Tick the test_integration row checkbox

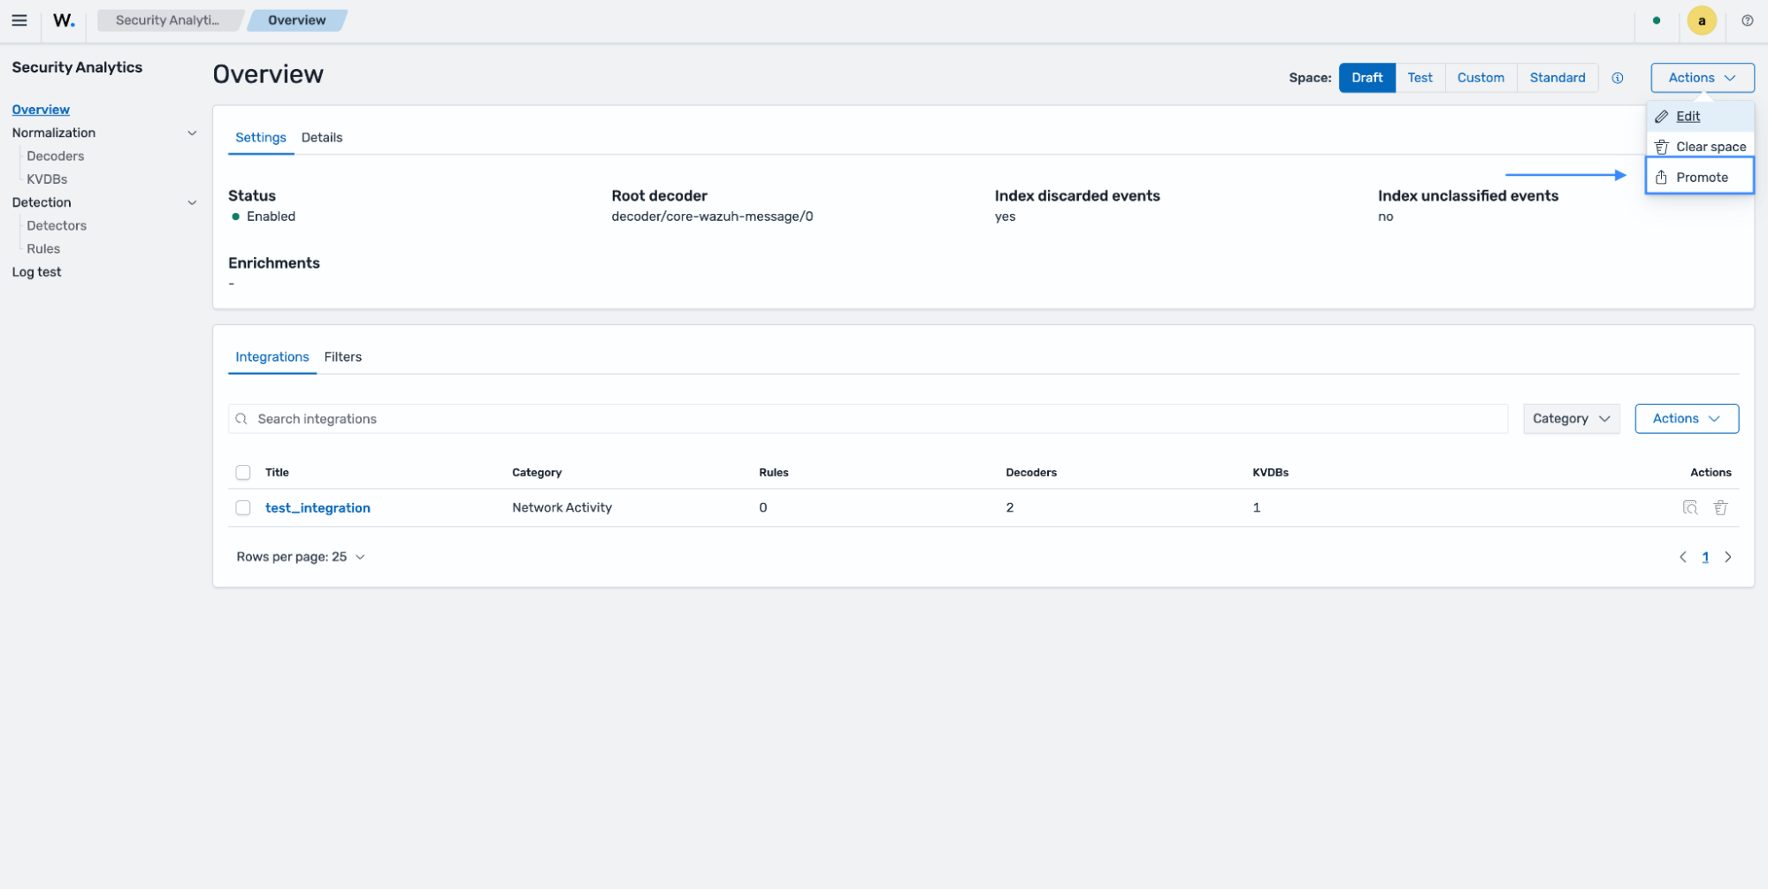point(243,508)
